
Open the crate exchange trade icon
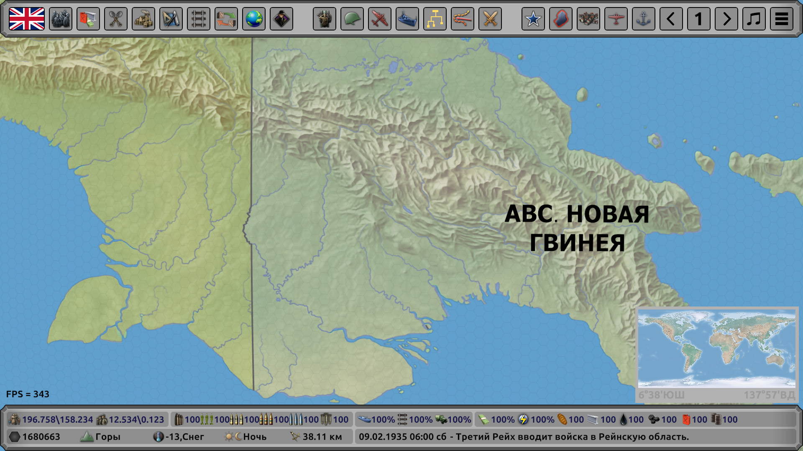click(x=226, y=19)
